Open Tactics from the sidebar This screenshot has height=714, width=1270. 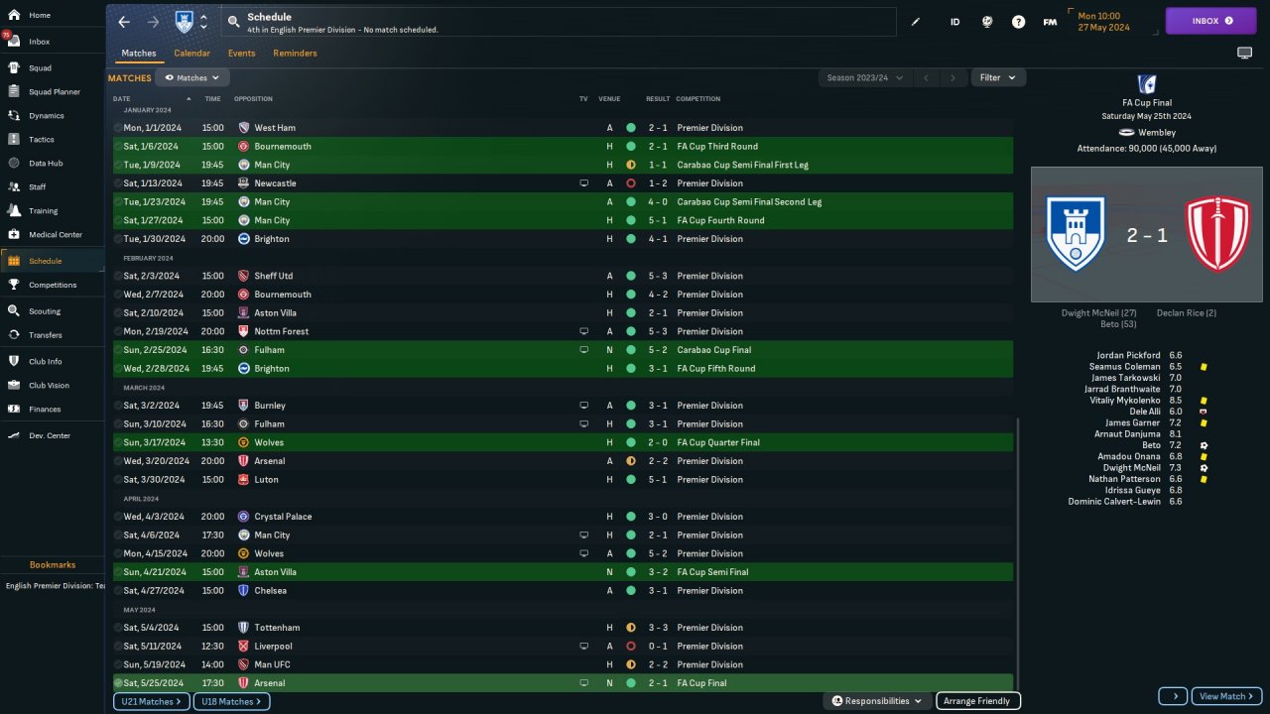(x=42, y=139)
